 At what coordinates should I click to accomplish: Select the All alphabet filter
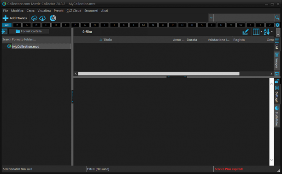pos(7,25)
